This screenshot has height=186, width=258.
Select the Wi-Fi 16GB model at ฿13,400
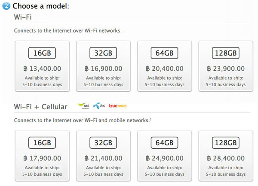pyautogui.click(x=42, y=66)
